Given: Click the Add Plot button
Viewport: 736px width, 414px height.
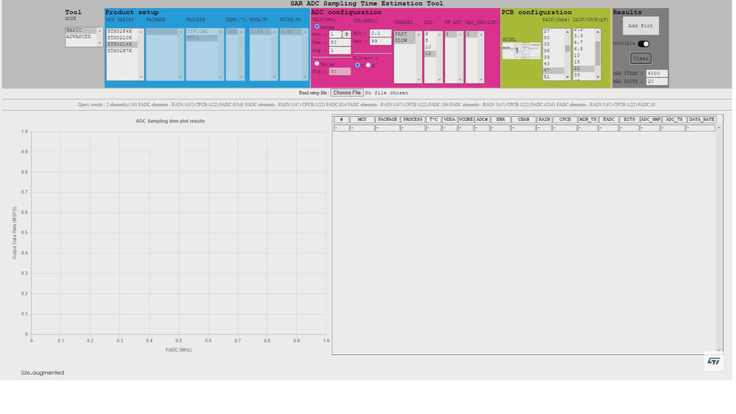Looking at the screenshot, I should click(641, 26).
